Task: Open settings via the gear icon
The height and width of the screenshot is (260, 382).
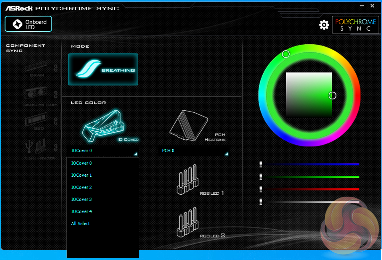Action: pyautogui.click(x=324, y=25)
